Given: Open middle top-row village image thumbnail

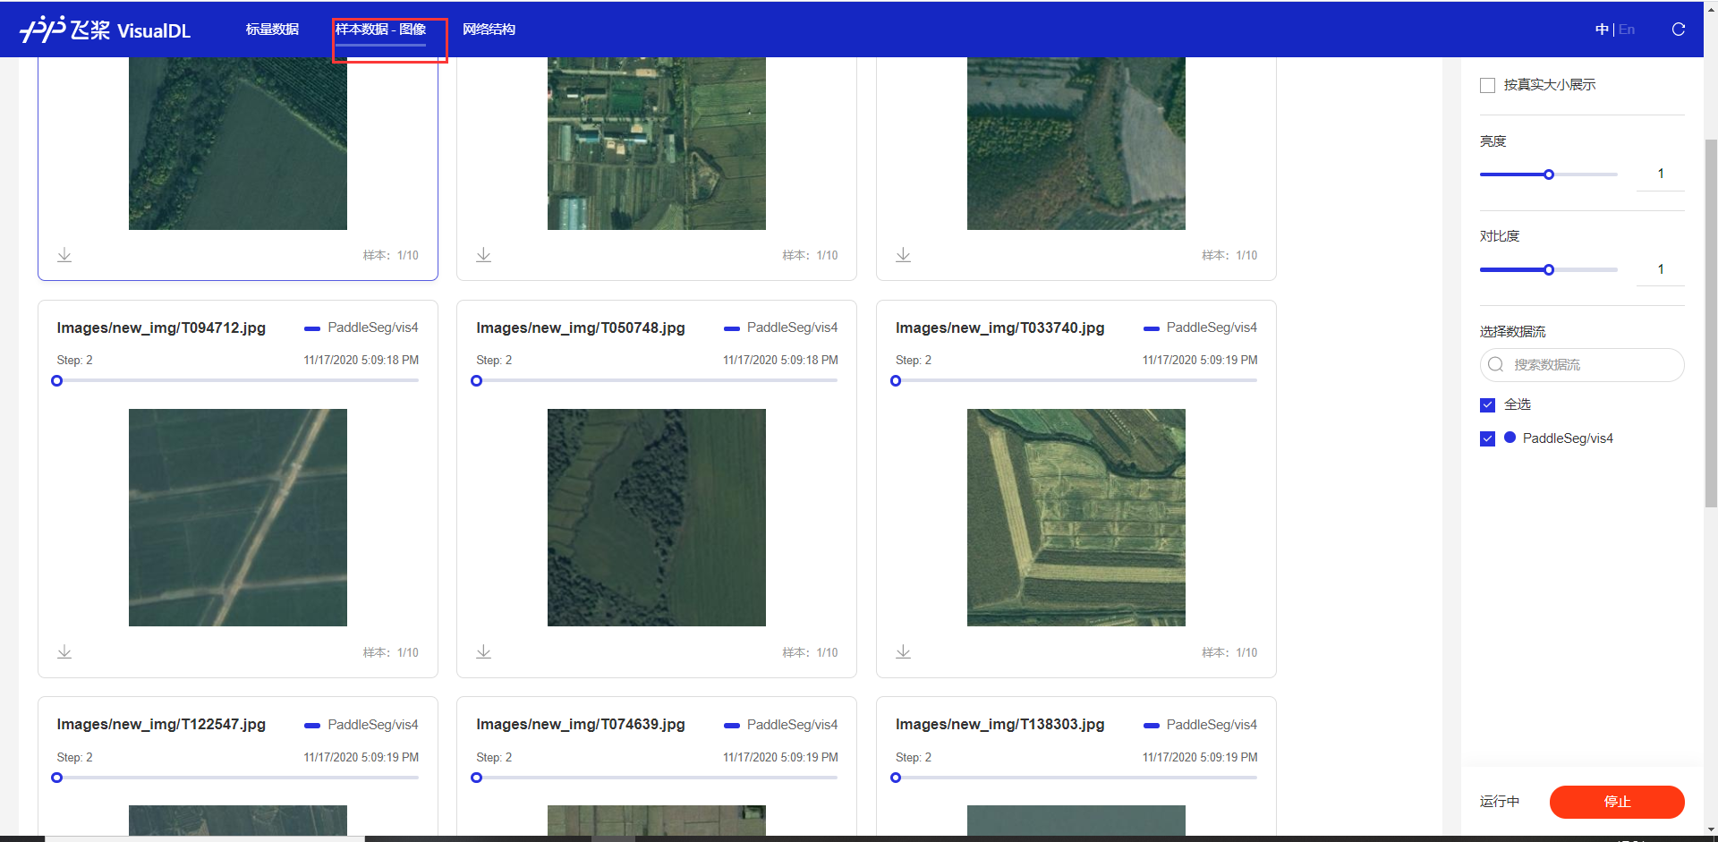Looking at the screenshot, I should 657,143.
